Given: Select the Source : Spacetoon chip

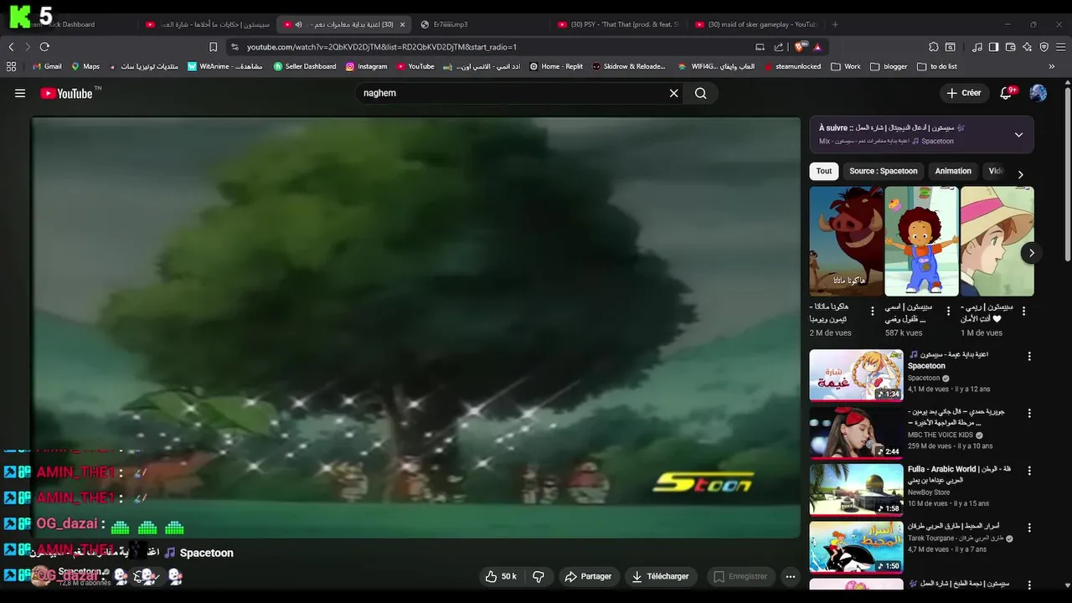Looking at the screenshot, I should coord(884,171).
